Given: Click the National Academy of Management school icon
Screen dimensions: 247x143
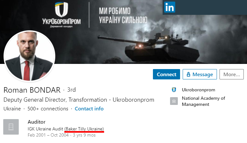Looking at the screenshot, I should (x=174, y=101).
